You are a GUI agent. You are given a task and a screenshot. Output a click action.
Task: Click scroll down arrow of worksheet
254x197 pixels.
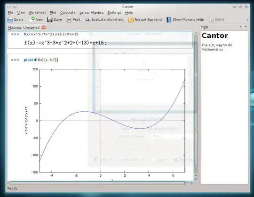pos(196,179)
